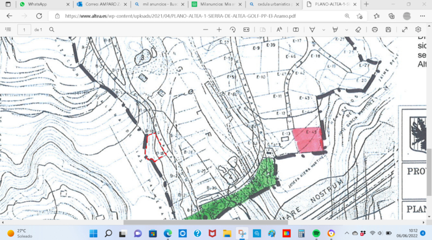Save the PDF with the disk icon
Image resolution: width=432 pixels, height=240 pixels.
[388, 29]
